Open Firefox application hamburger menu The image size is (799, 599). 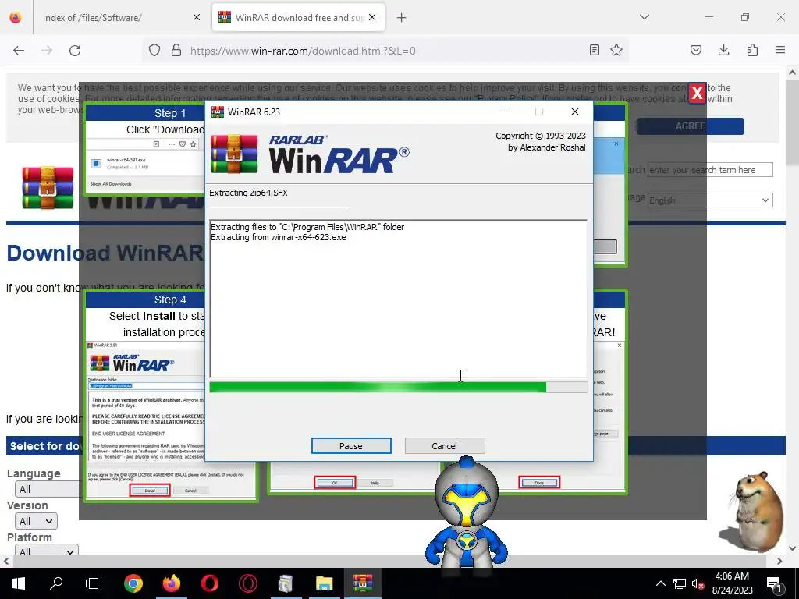pyautogui.click(x=780, y=51)
